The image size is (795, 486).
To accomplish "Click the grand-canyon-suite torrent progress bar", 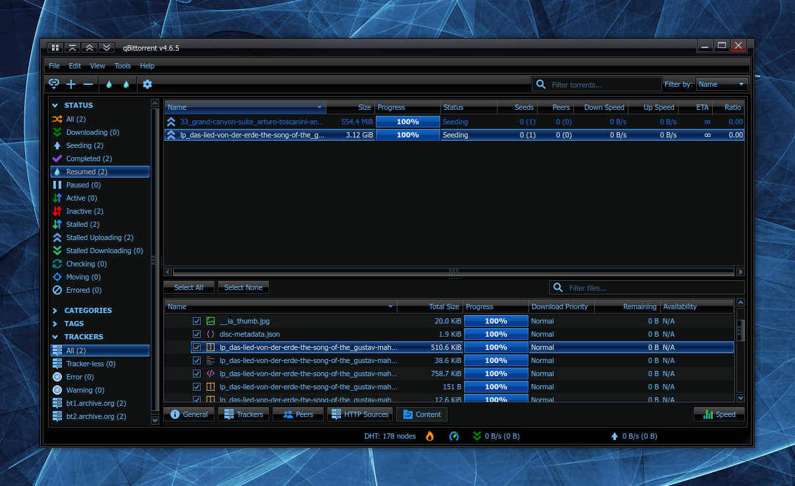I will coord(407,122).
